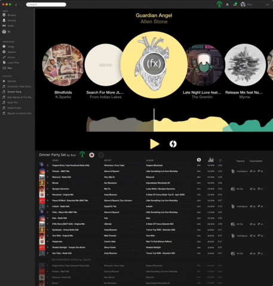Sort by BPM bars column icon

211,160
